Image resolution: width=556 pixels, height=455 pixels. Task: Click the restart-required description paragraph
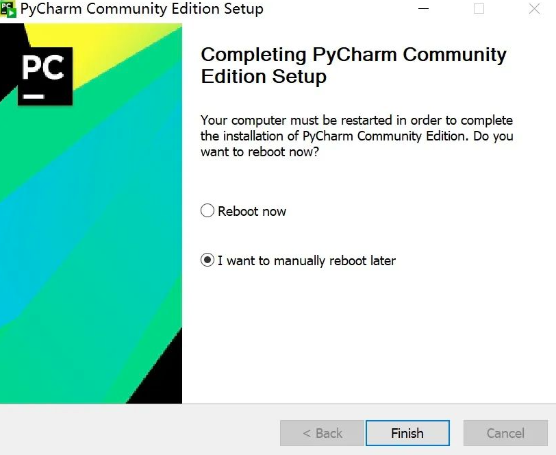click(x=357, y=136)
